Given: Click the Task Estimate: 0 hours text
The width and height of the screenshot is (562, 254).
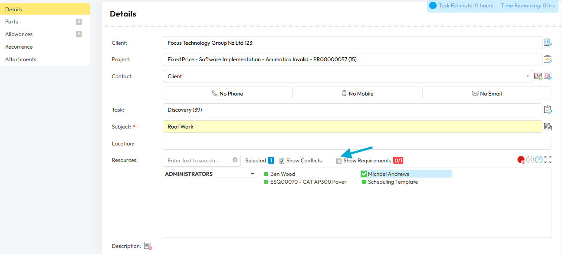Looking at the screenshot, I should click(466, 6).
